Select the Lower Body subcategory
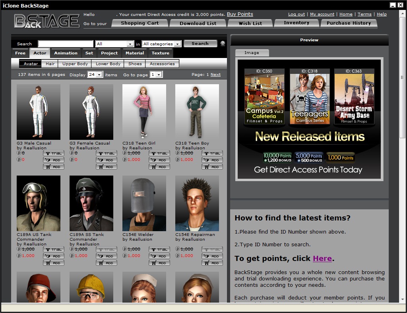Viewport: 407px width, 313px height. coord(108,64)
